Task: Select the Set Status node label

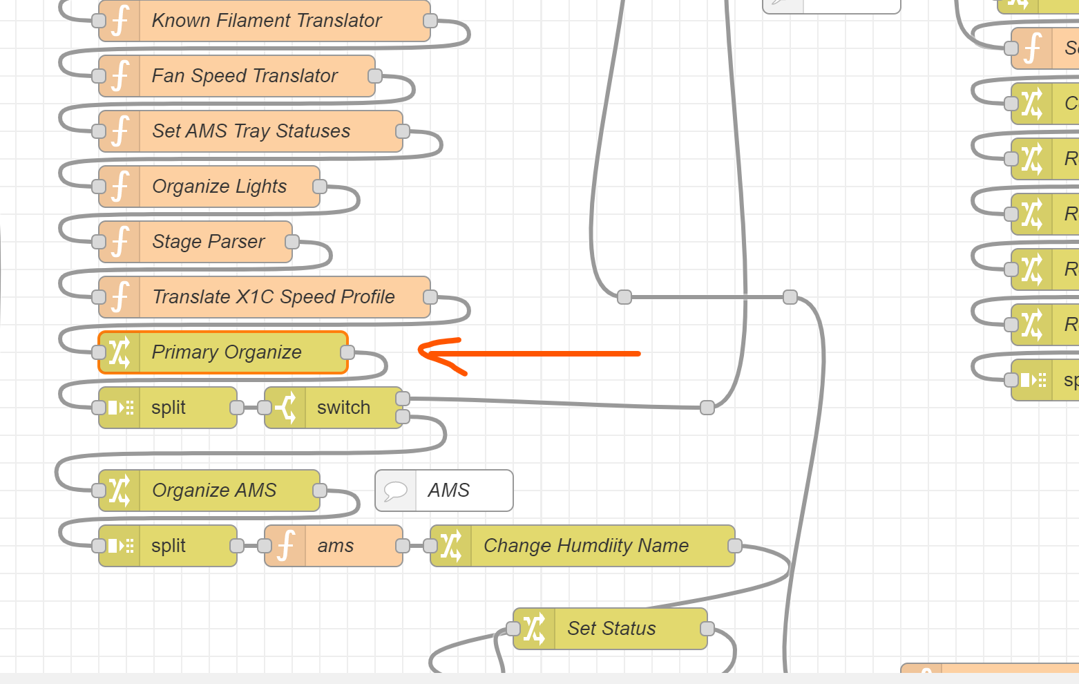Action: (x=611, y=629)
